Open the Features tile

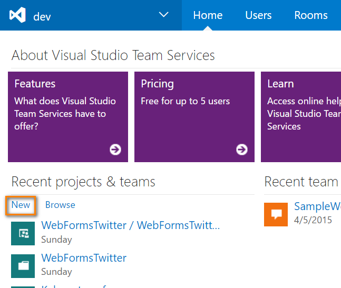(68, 117)
